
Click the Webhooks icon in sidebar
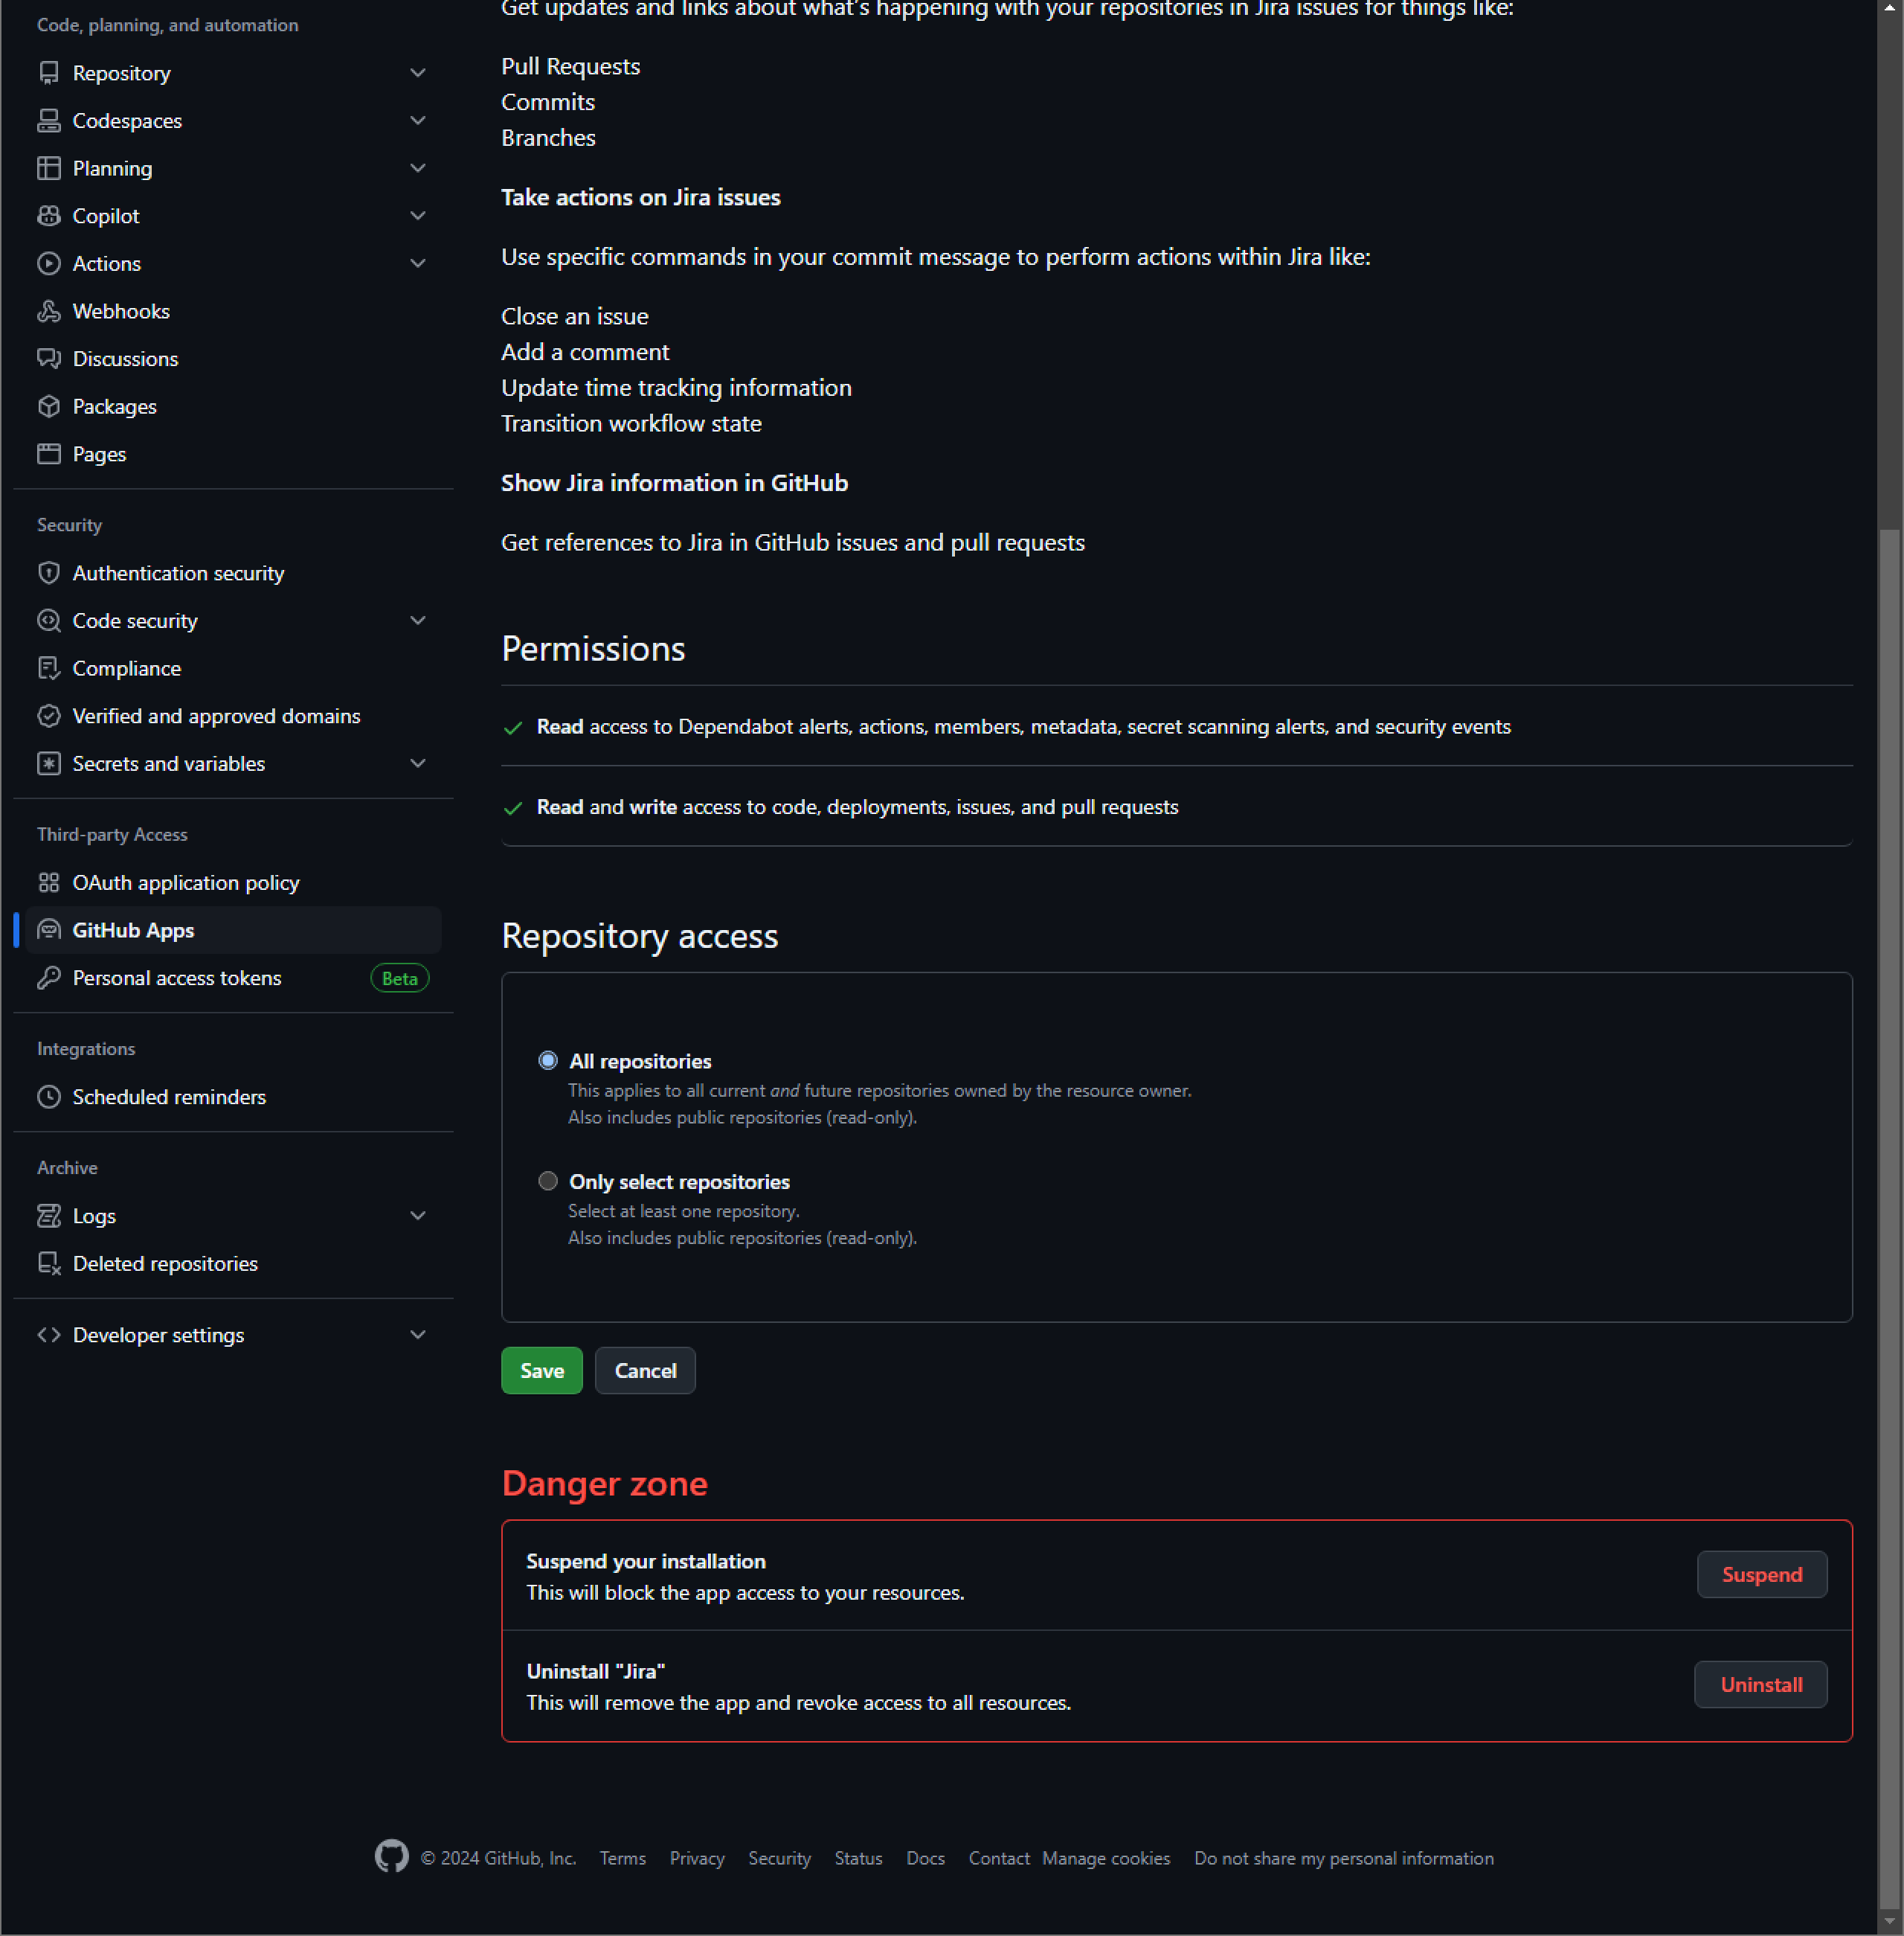(x=48, y=311)
